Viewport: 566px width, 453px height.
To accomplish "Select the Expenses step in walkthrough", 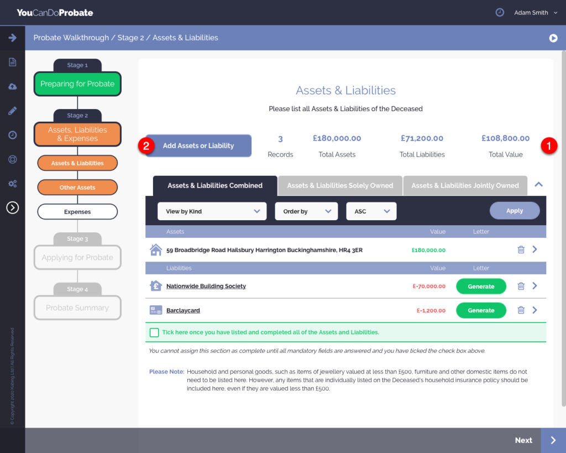I will coord(77,212).
